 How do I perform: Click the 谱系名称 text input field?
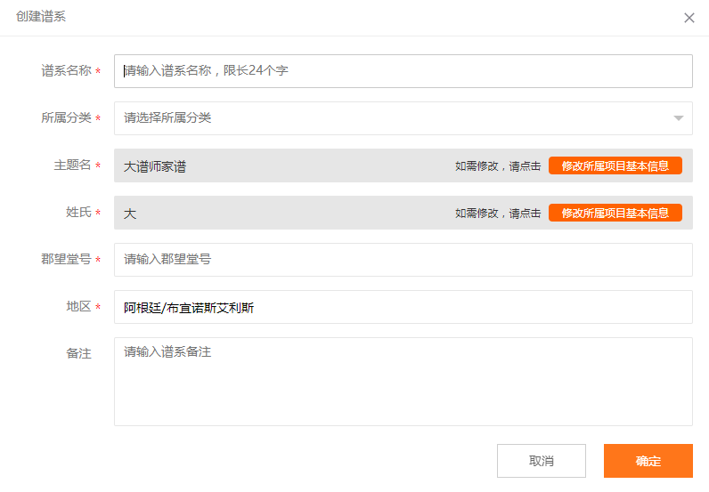click(403, 71)
